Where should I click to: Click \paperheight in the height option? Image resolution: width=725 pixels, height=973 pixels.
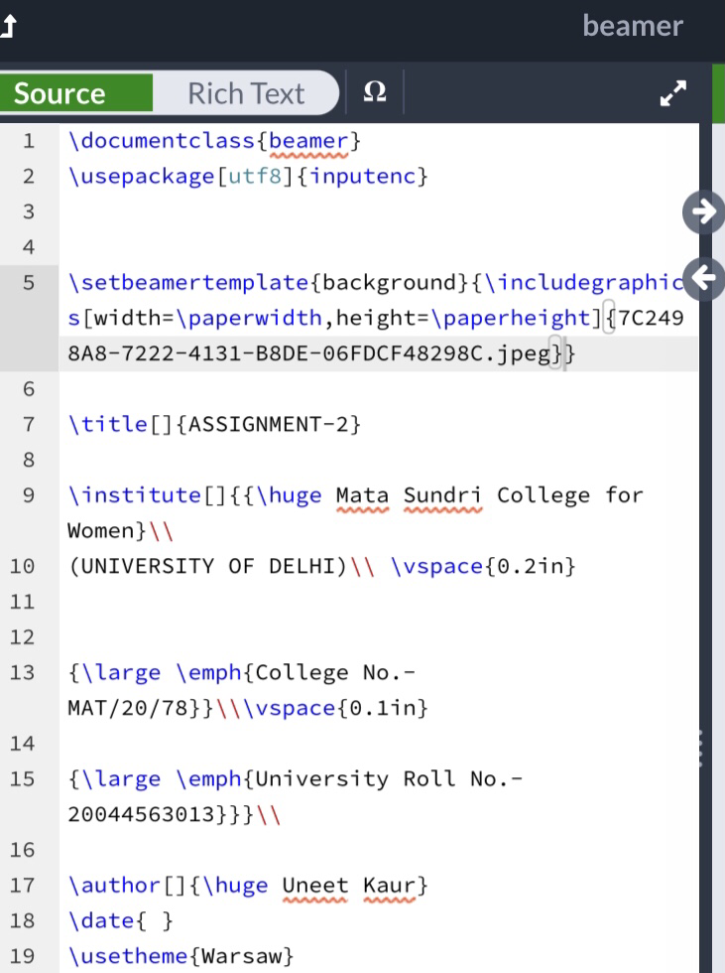tap(511, 318)
